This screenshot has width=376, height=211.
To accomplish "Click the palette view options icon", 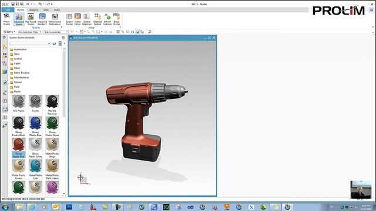I will tap(60, 43).
